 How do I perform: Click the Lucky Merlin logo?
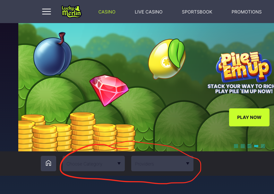(71, 12)
